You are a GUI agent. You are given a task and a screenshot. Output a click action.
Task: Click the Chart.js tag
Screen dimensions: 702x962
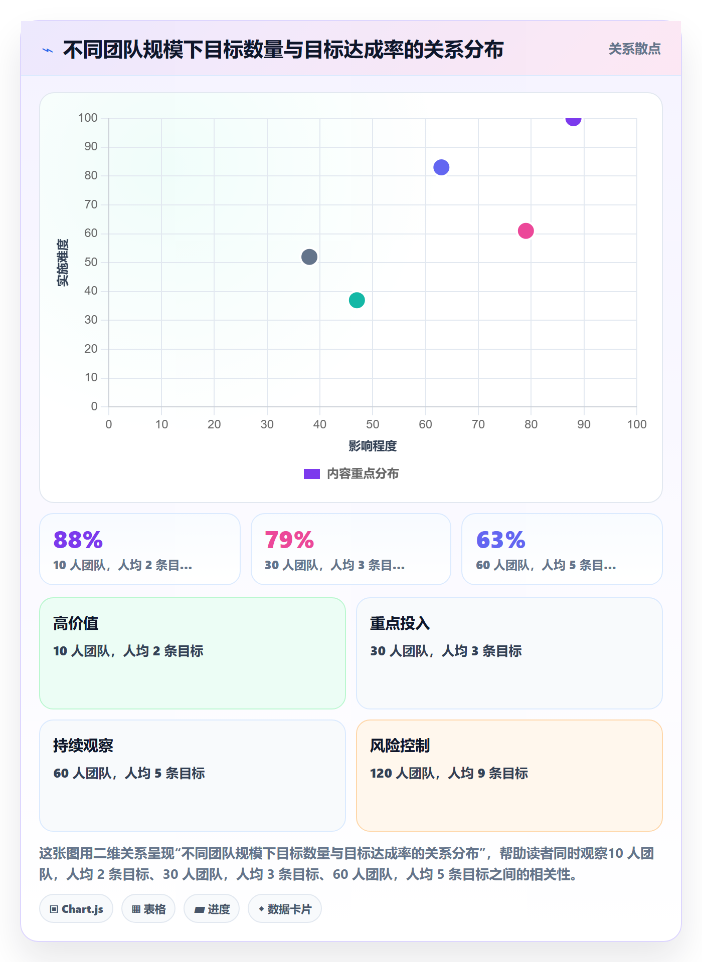point(76,908)
